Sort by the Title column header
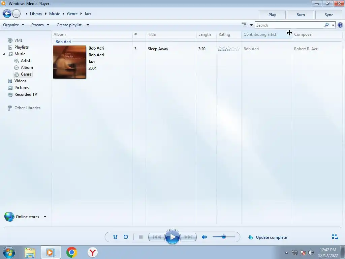Viewport: 345px width, 259px height. tap(171, 34)
